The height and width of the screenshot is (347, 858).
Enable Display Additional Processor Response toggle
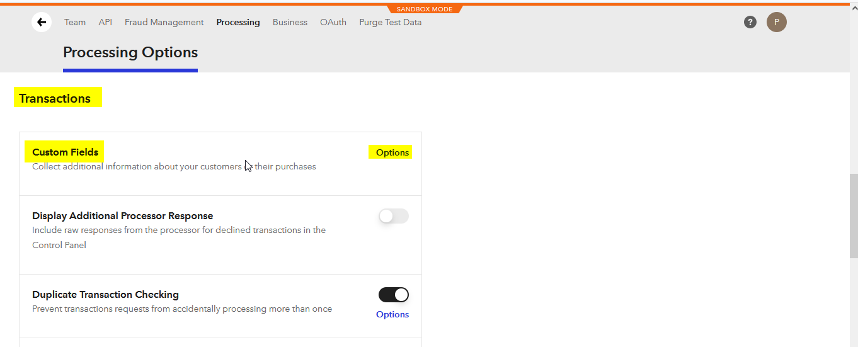(393, 216)
